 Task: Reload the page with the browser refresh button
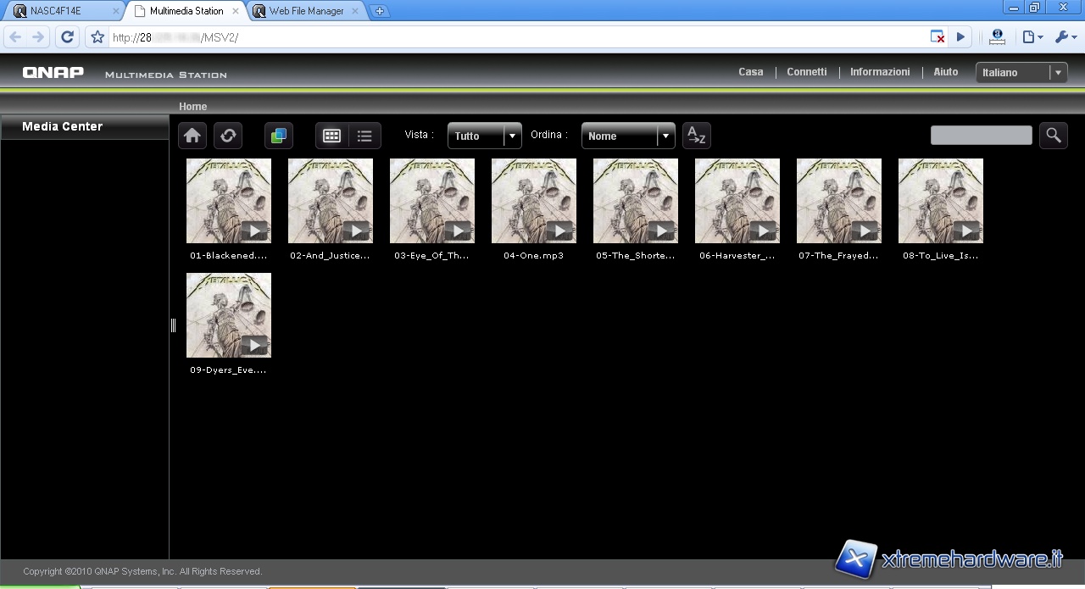click(x=68, y=37)
